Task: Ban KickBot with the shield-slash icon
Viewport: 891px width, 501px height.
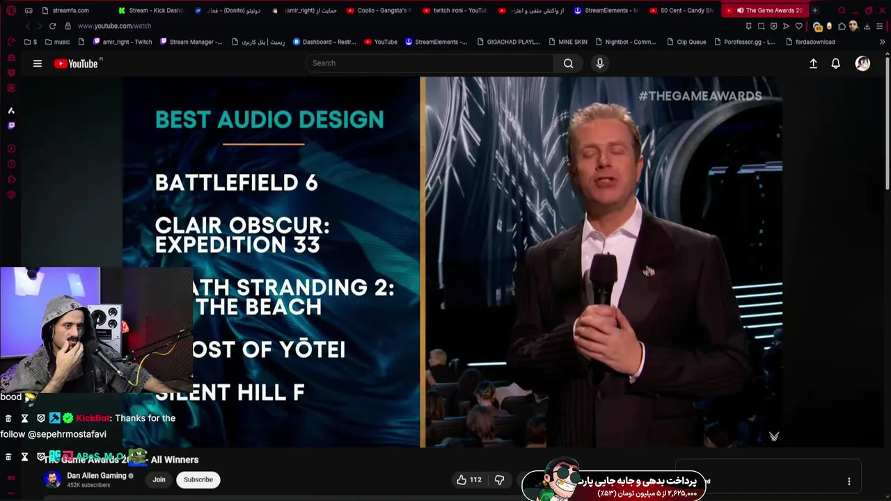Action: [x=41, y=418]
